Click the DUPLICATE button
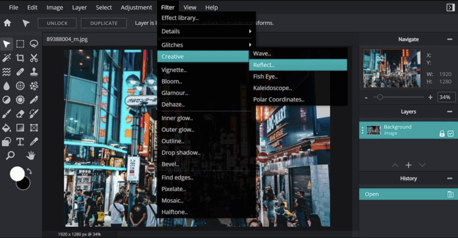The height and width of the screenshot is (238, 458). coord(104,23)
